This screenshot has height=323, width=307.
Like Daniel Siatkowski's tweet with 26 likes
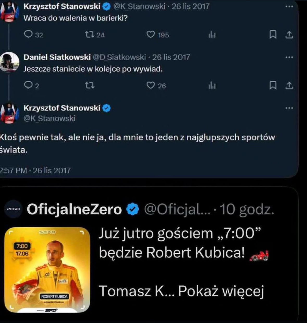151,85
